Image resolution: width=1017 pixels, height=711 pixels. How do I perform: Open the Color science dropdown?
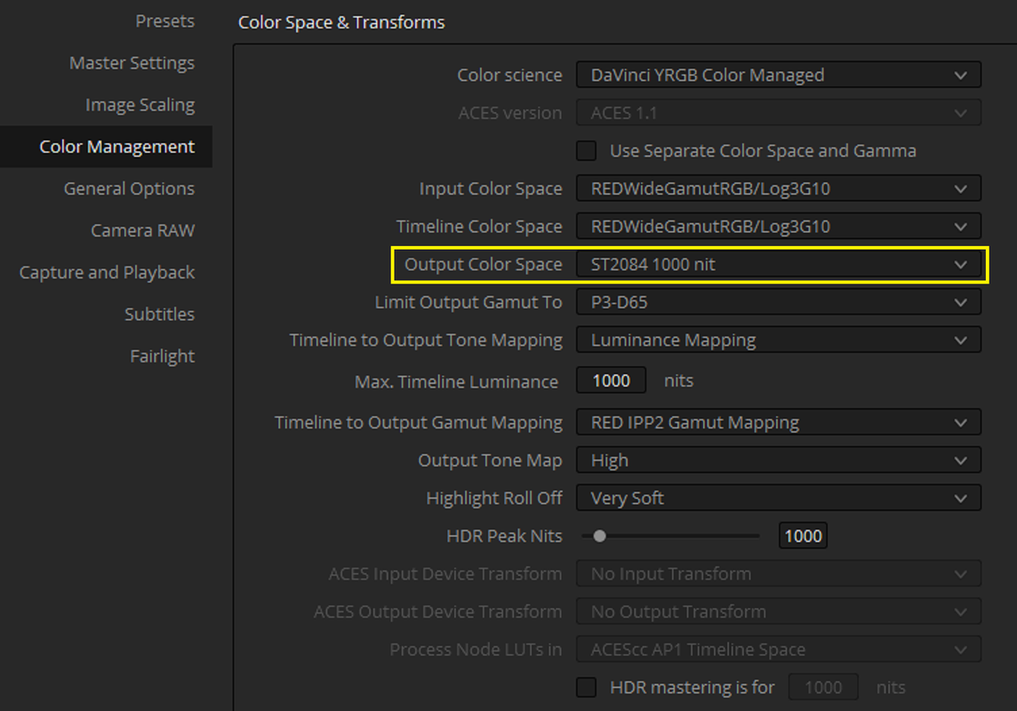pyautogui.click(x=779, y=76)
